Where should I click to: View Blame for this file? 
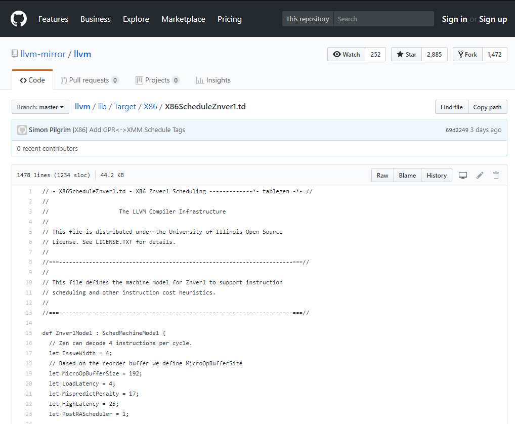tap(407, 175)
